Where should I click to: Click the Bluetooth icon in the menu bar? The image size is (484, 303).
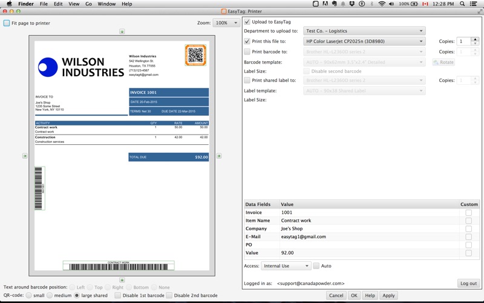[x=371, y=4]
